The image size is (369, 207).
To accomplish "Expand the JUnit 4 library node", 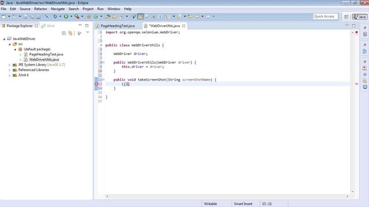I will tap(9, 75).
